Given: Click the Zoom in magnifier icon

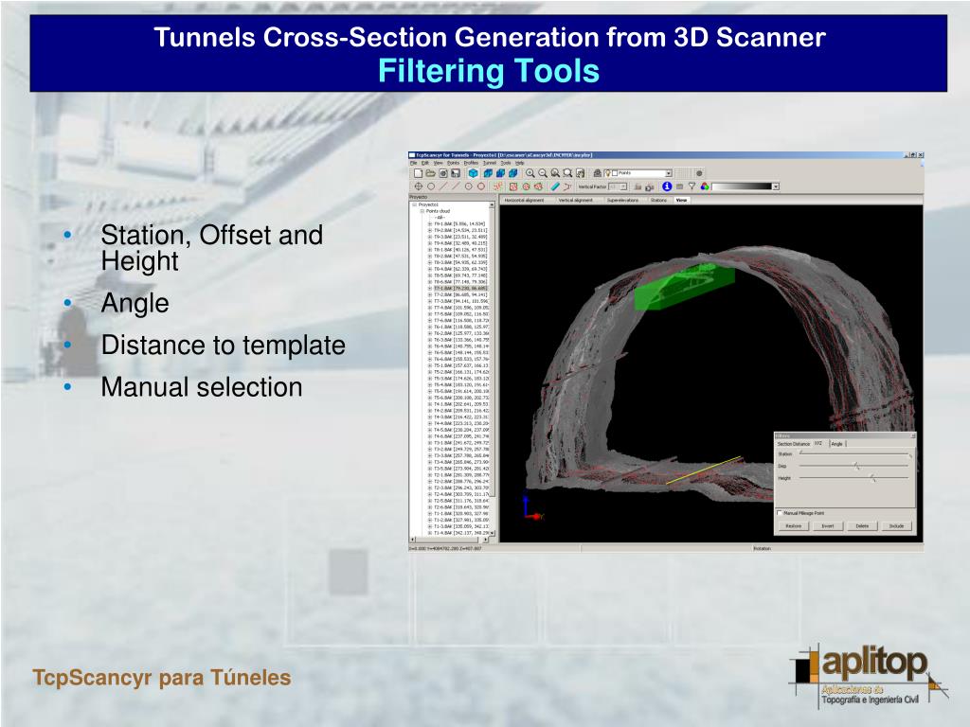Looking at the screenshot, I should tap(530, 174).
